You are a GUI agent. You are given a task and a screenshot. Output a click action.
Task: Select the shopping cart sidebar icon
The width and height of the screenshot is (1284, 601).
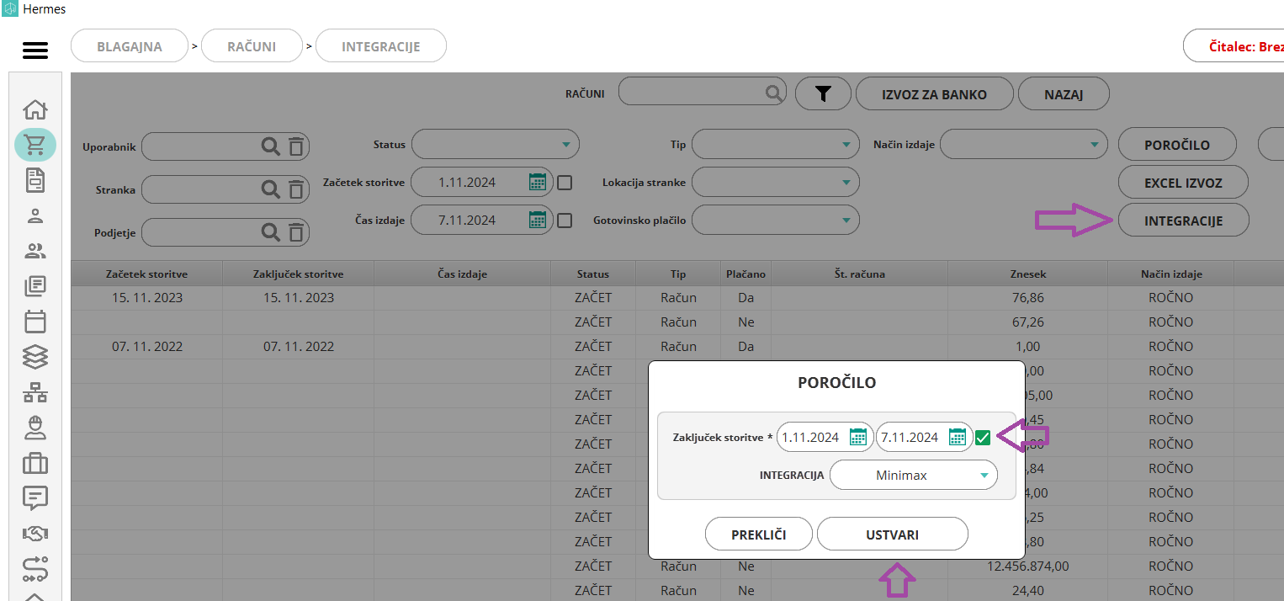(x=35, y=145)
